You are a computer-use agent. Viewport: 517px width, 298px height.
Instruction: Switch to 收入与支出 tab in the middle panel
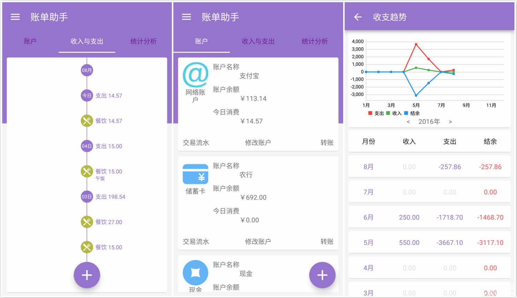tap(258, 41)
